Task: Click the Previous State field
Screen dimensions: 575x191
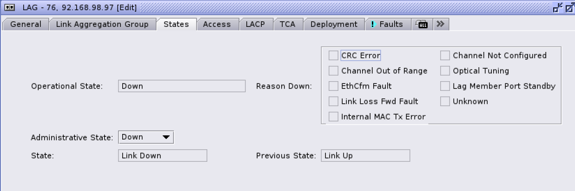Action: 365,156
